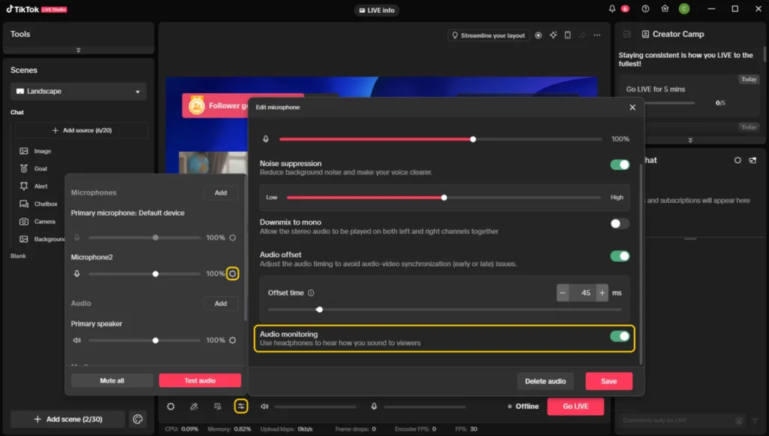Mute the Microphone2 mic icon
769x436 pixels.
tap(77, 274)
